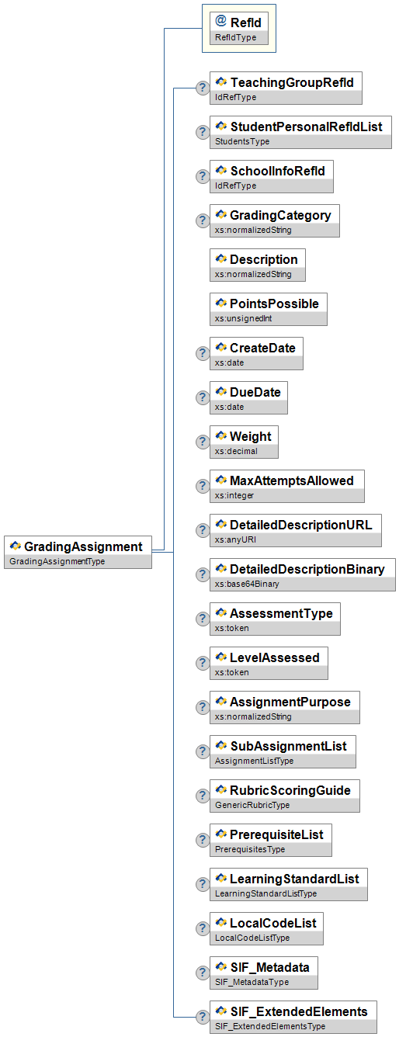Viewport: 413px width, 1037px height.
Task: Open the LearningStandardList element
Action: point(289,884)
